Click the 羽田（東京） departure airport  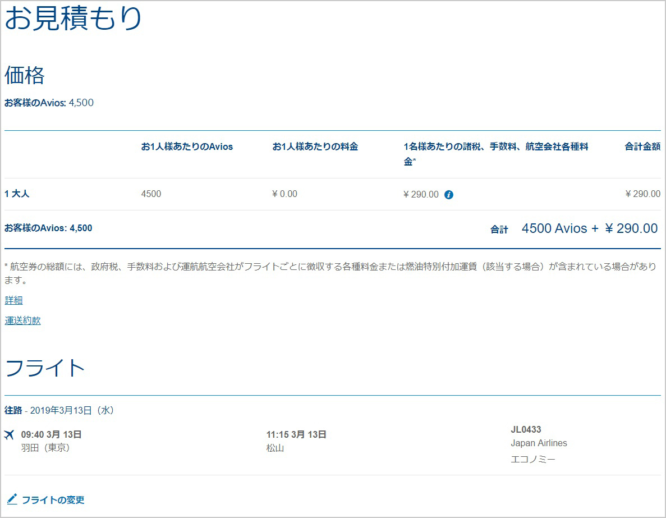click(x=45, y=447)
